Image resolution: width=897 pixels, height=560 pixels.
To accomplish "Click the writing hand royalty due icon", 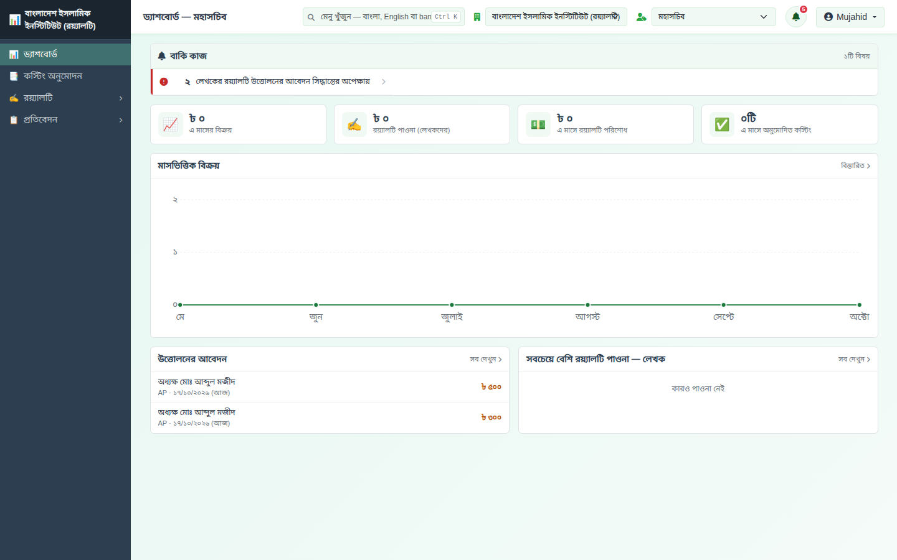I will click(354, 124).
